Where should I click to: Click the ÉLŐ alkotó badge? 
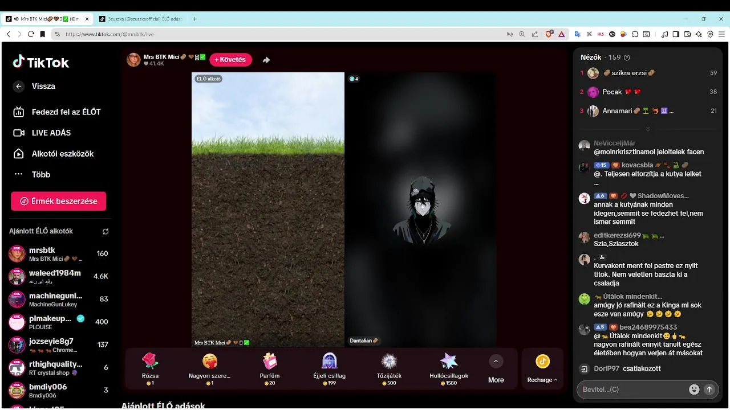coord(208,79)
